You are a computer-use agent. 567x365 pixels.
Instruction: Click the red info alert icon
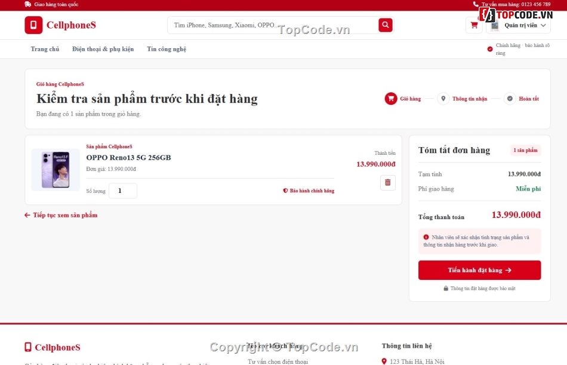[x=426, y=237]
